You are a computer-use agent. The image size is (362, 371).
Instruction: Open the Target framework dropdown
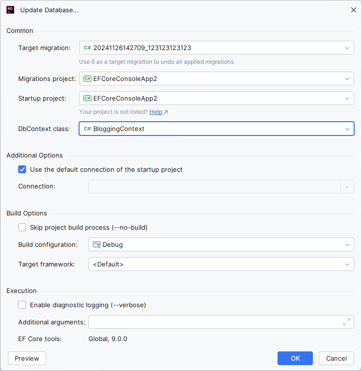[347, 264]
